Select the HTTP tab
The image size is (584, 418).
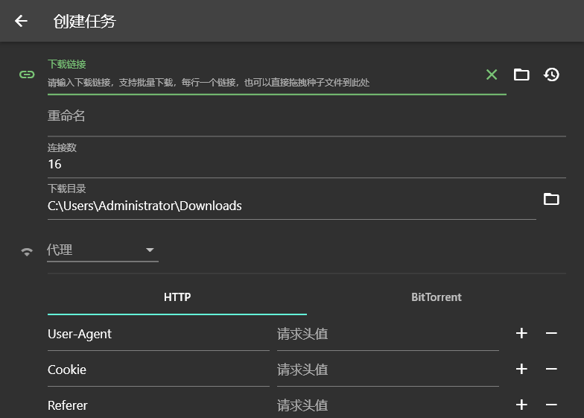[177, 297]
